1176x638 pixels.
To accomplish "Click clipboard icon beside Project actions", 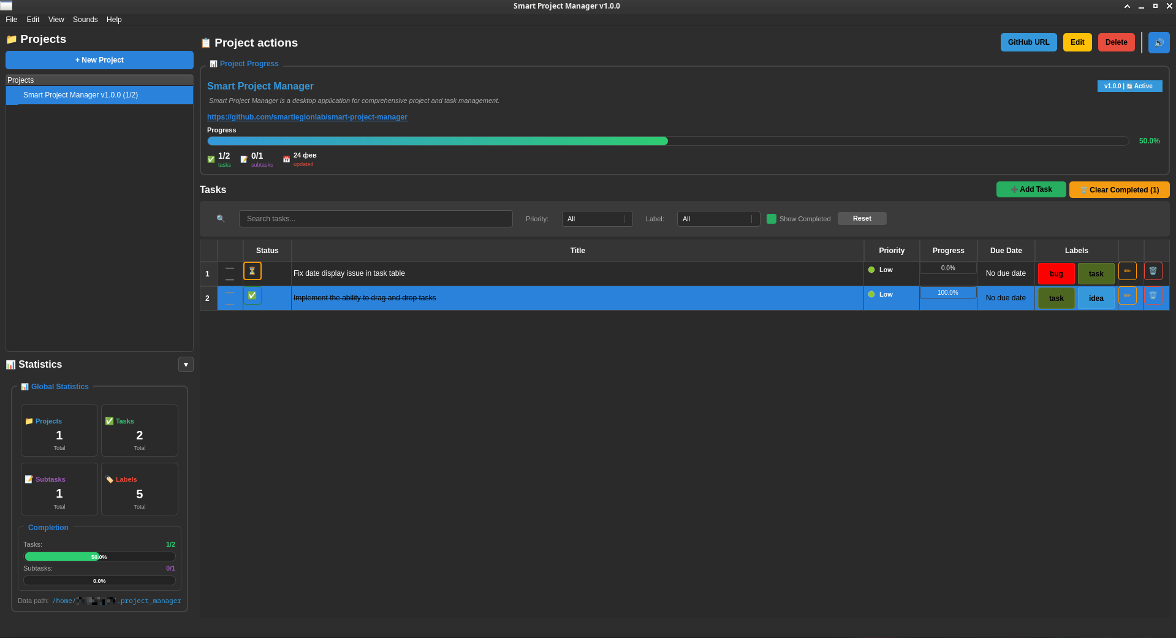I will click(206, 43).
